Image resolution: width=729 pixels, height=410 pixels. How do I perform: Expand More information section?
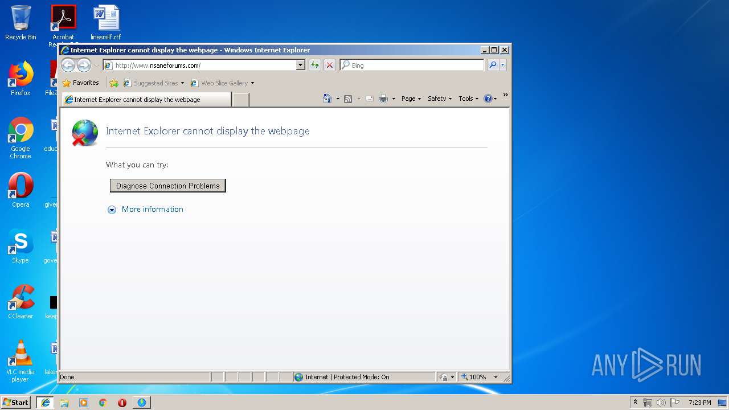(112, 210)
